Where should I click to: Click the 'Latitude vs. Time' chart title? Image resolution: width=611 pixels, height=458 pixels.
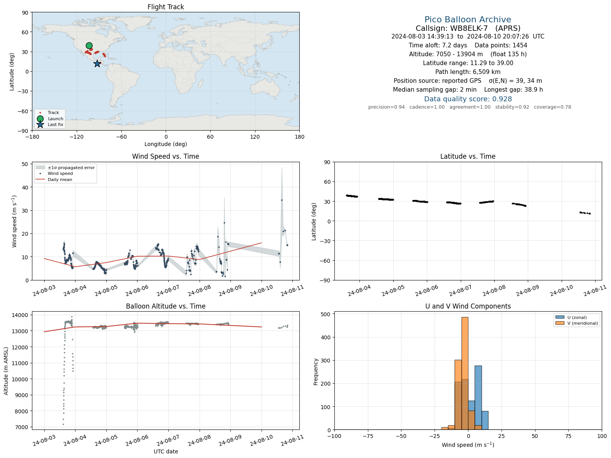(x=468, y=156)
